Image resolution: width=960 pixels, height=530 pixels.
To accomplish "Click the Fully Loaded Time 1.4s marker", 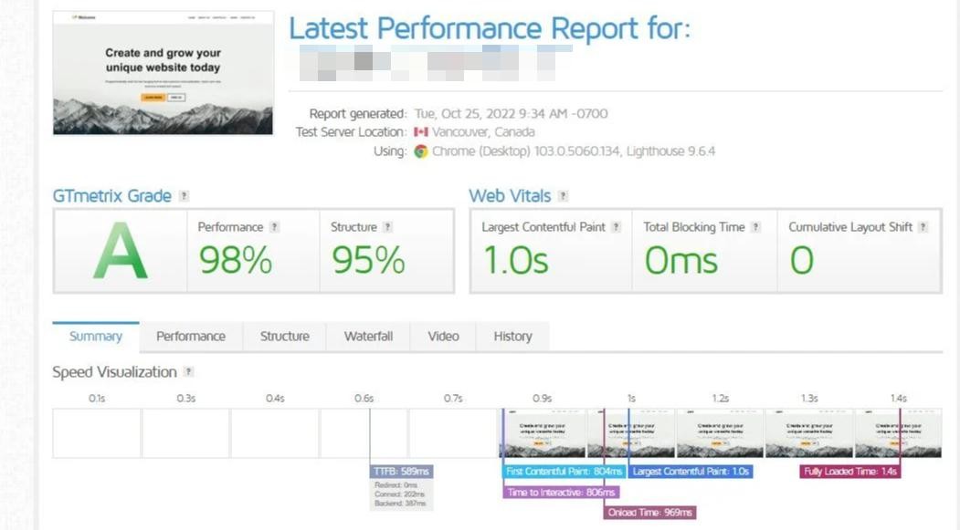I will pyautogui.click(x=850, y=472).
